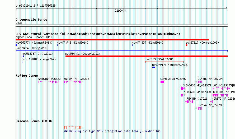Select the nsv474359 blue variant tick
235x139 pixels.
[132, 45]
